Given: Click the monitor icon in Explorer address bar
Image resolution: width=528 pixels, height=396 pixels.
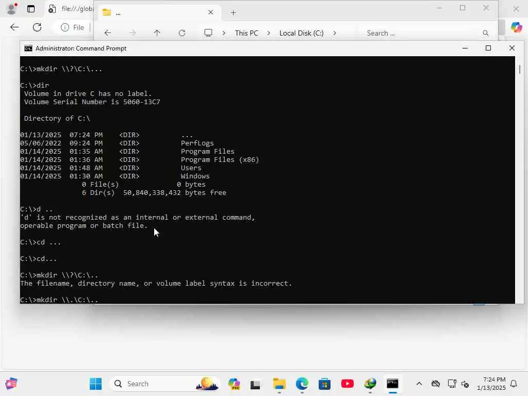Looking at the screenshot, I should click(208, 33).
